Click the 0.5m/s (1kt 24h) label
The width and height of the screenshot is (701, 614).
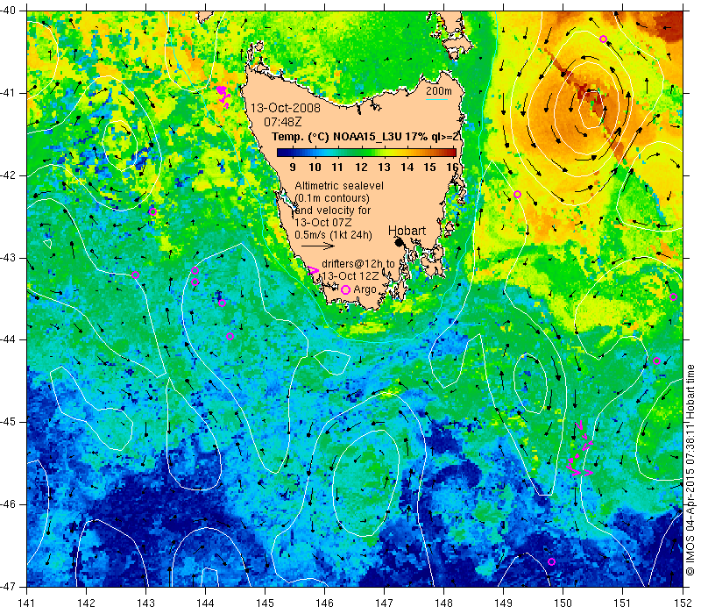tap(333, 234)
